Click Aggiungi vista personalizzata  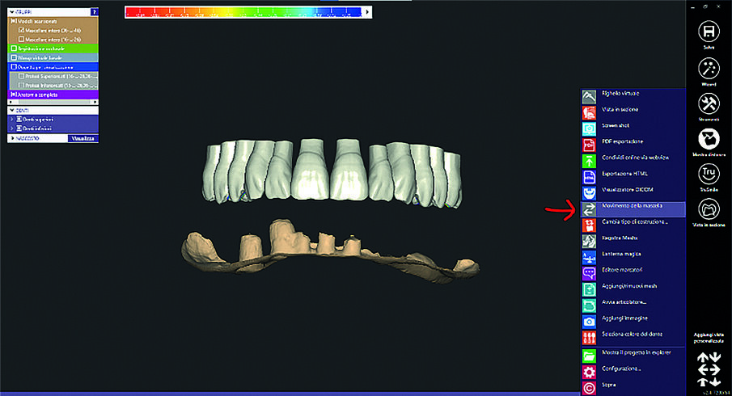(x=709, y=338)
